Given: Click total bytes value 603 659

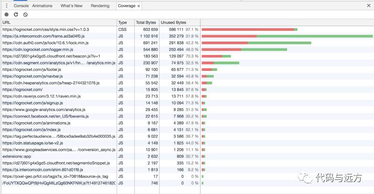Looking at the screenshot, I should pyautogui.click(x=150, y=29).
